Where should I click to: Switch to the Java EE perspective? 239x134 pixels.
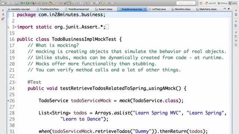pyautogui.click(x=210, y=3)
